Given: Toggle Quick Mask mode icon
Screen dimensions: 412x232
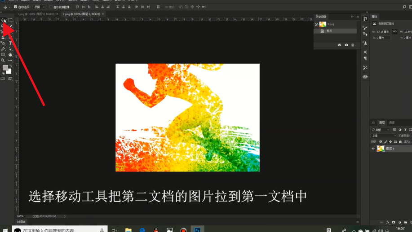Looking at the screenshot, I should point(3,79).
